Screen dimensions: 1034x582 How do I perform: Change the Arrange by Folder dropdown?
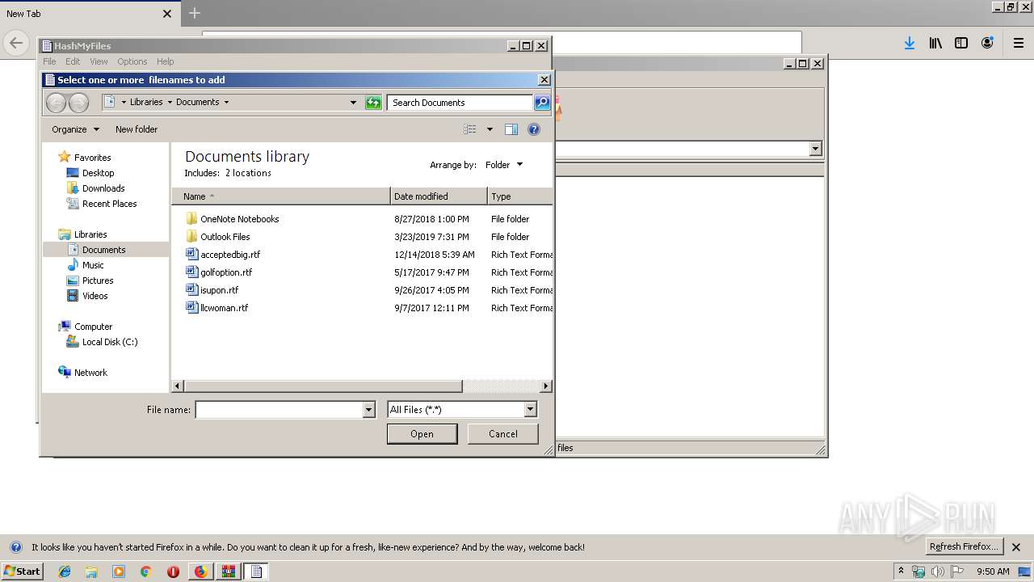point(504,165)
